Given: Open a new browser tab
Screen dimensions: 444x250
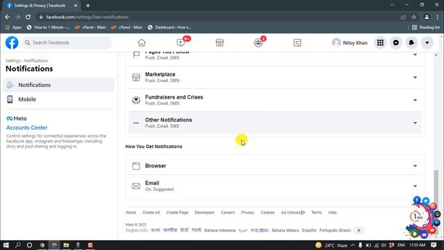Looking at the screenshot, I should [88, 6].
